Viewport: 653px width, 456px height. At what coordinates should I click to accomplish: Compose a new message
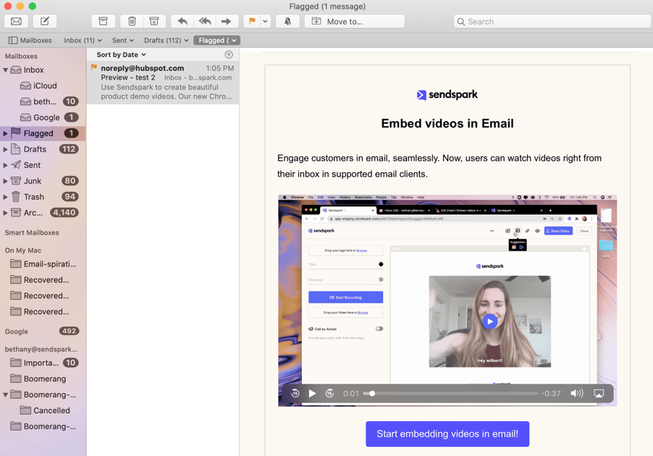point(44,22)
